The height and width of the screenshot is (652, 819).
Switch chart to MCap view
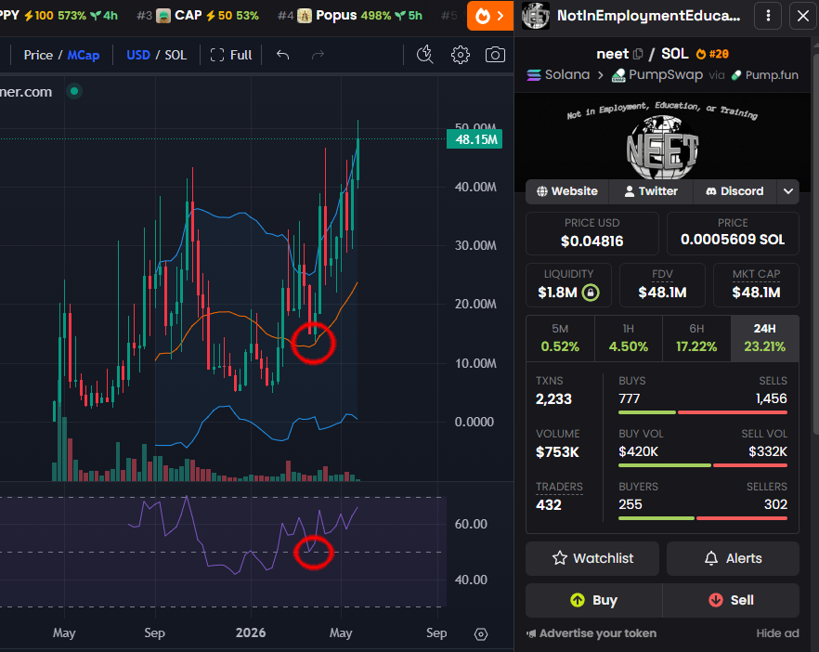[x=83, y=55]
